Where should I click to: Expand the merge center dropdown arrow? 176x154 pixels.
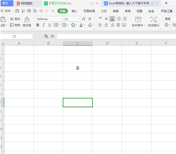pyautogui.click(x=144, y=25)
